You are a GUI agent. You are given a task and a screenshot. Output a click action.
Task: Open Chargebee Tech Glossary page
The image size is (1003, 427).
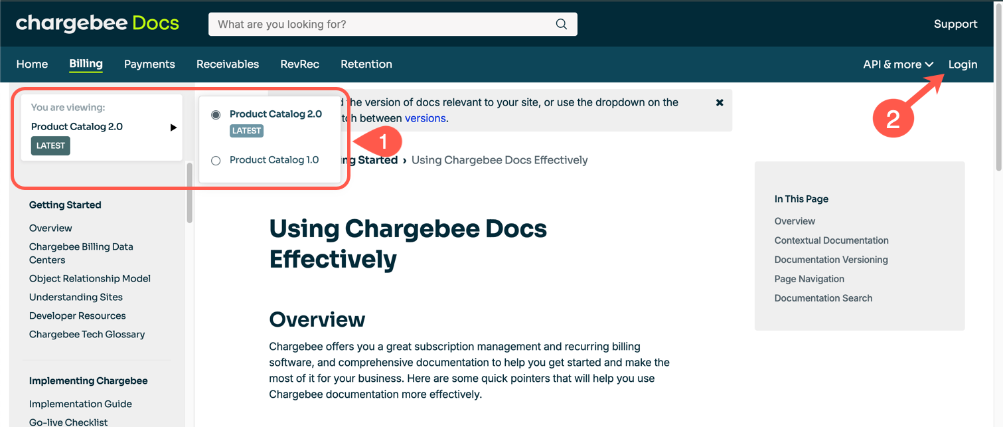[x=87, y=335]
